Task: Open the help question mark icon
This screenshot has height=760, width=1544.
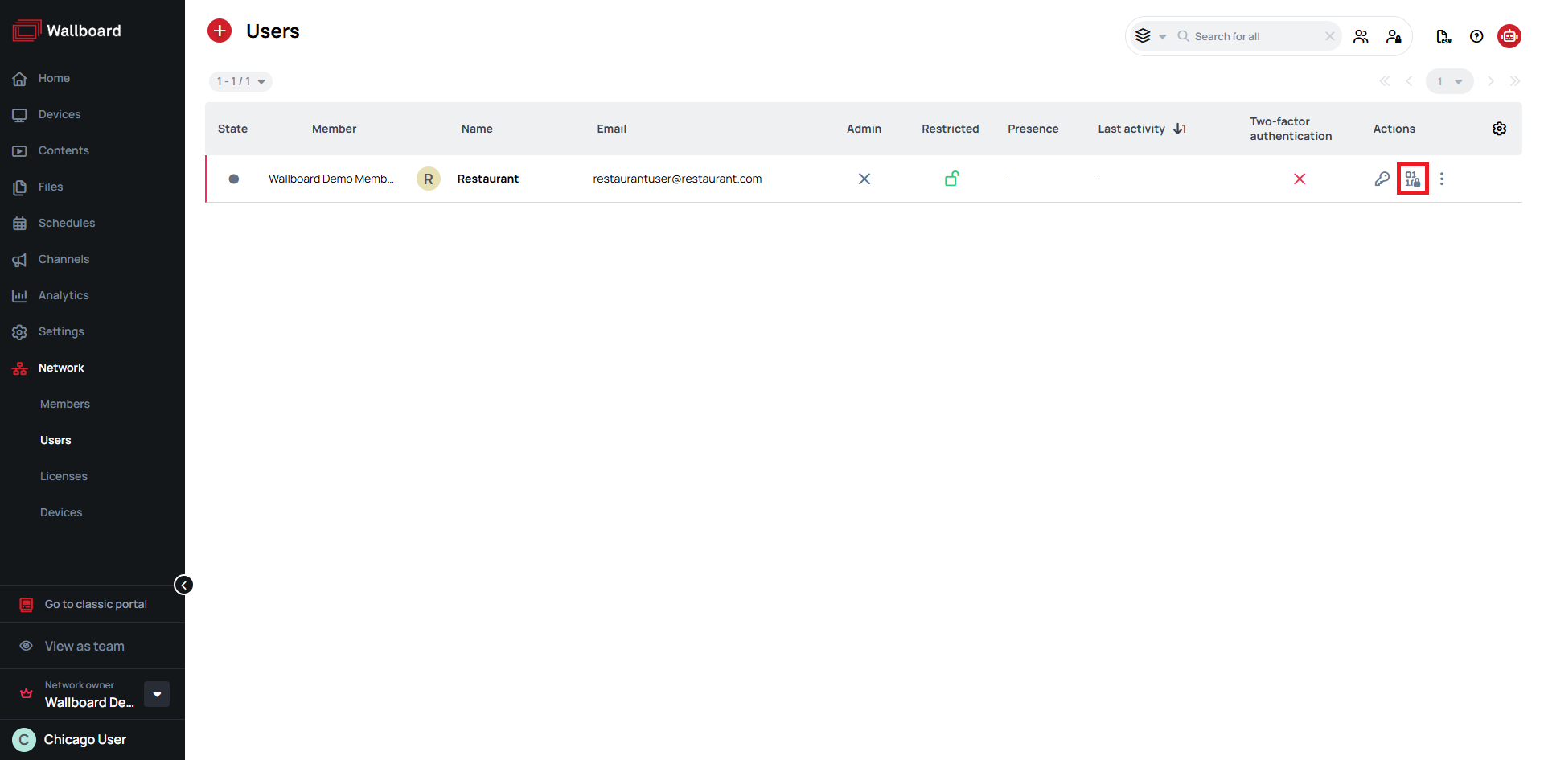Action: tap(1476, 36)
